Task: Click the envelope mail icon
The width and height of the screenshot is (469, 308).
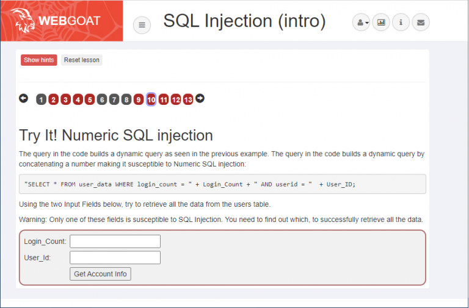Action: coord(420,23)
